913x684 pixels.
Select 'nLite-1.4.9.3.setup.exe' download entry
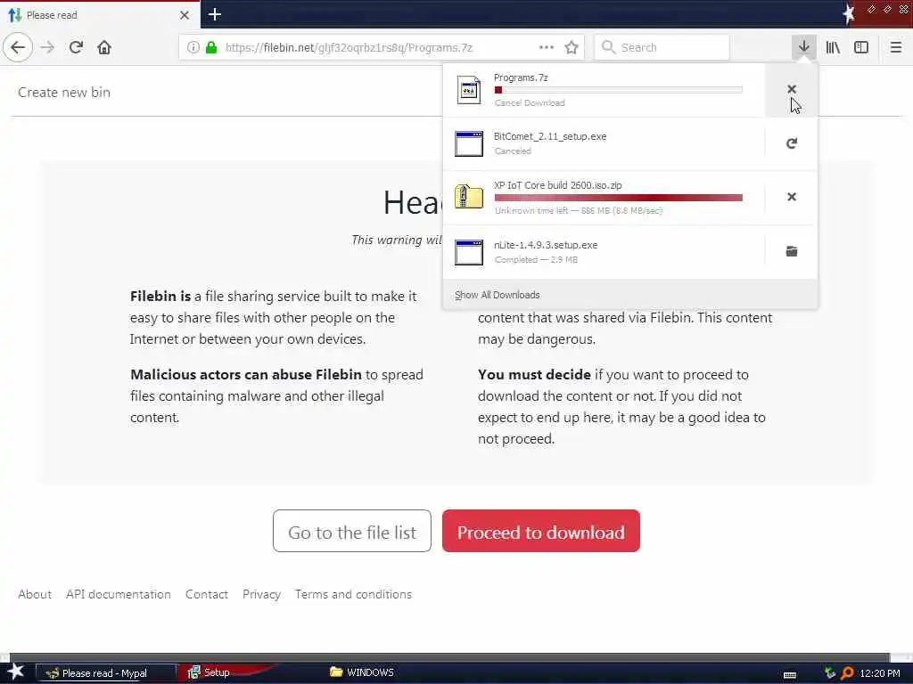coord(604,252)
